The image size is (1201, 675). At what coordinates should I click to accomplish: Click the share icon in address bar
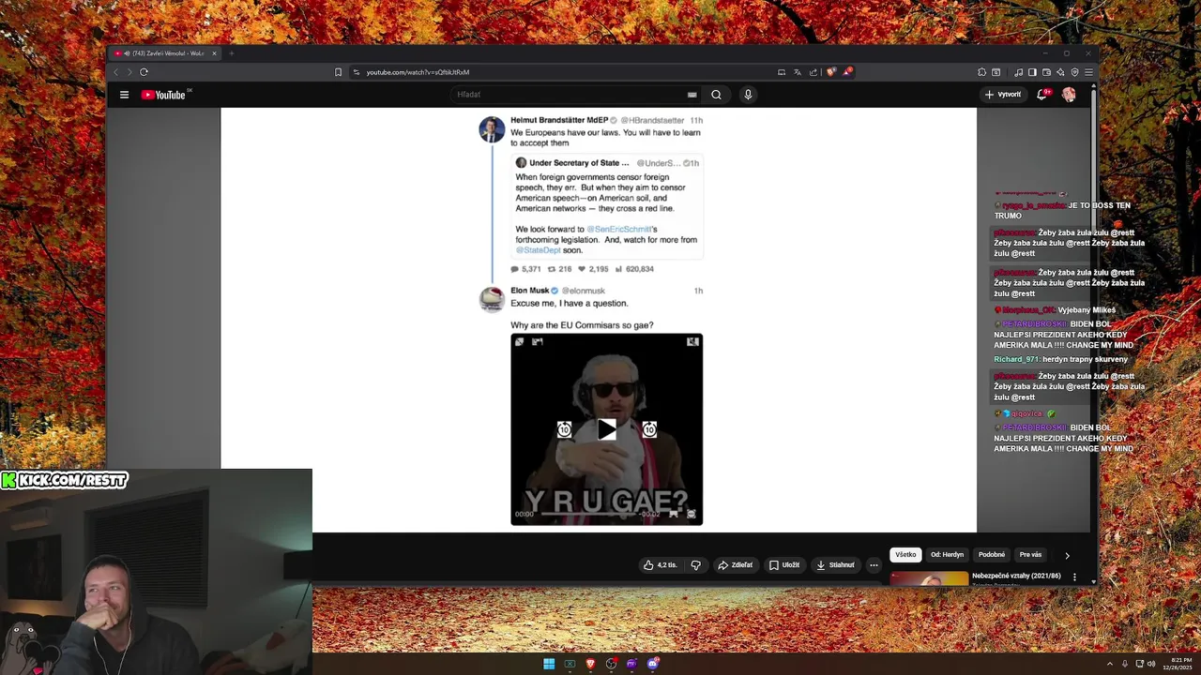tap(813, 72)
